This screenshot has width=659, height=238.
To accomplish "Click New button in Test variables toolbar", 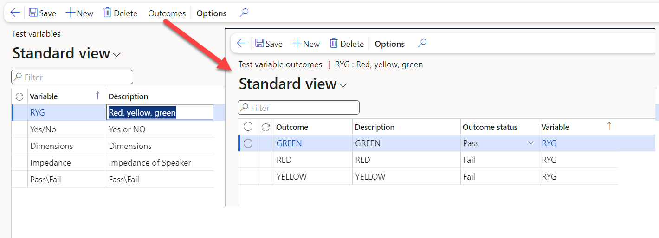I will [79, 13].
